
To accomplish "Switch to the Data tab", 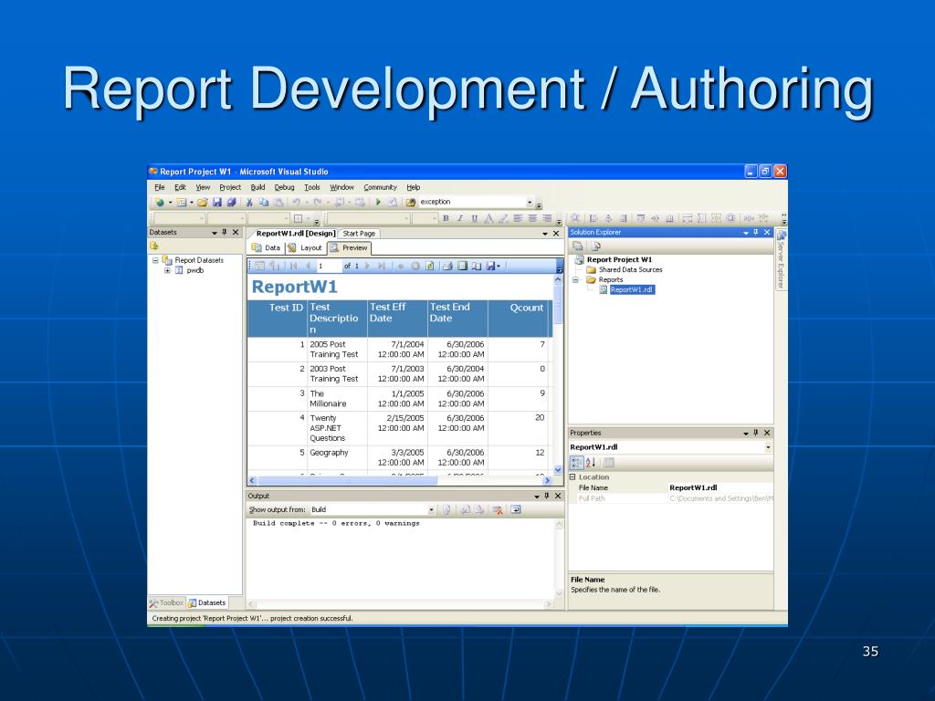I will (x=266, y=248).
